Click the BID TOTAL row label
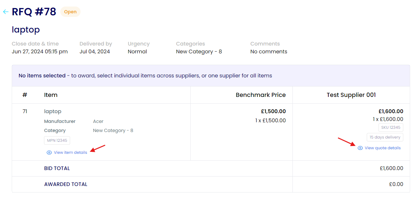This screenshot has height=199, width=416. (57, 168)
